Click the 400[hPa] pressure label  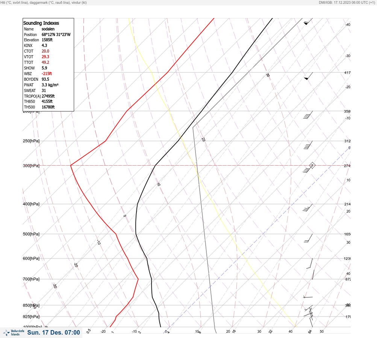tap(31, 204)
